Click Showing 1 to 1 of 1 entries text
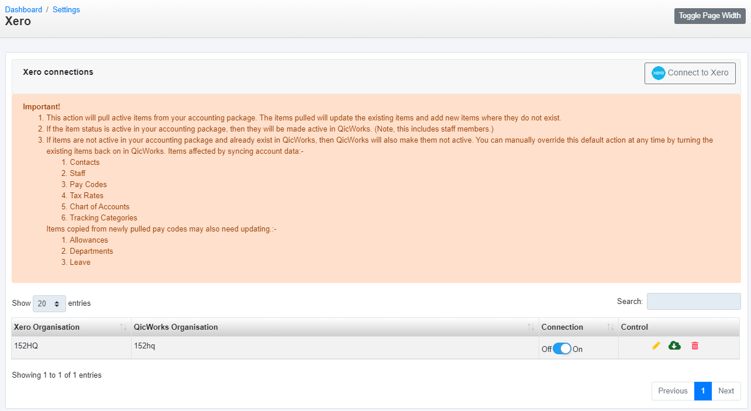 57,375
